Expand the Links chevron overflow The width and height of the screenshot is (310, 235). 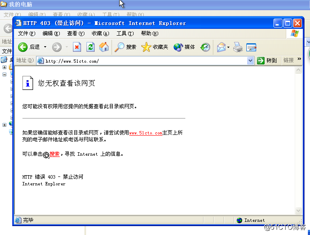click(299, 59)
